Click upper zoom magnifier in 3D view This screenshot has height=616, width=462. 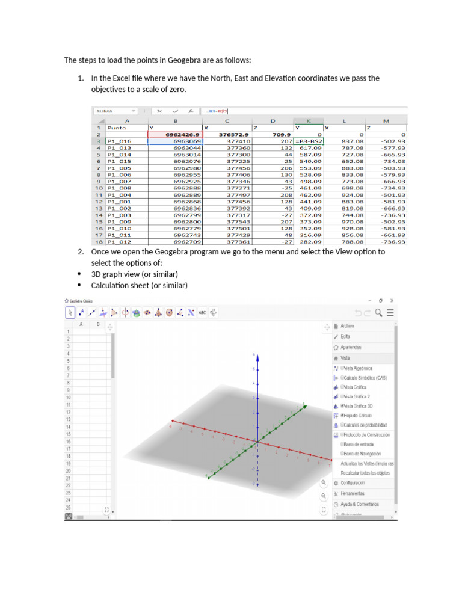323,482
